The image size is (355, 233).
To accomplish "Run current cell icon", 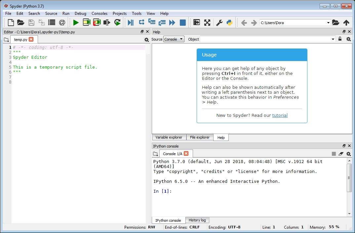I will (x=87, y=22).
